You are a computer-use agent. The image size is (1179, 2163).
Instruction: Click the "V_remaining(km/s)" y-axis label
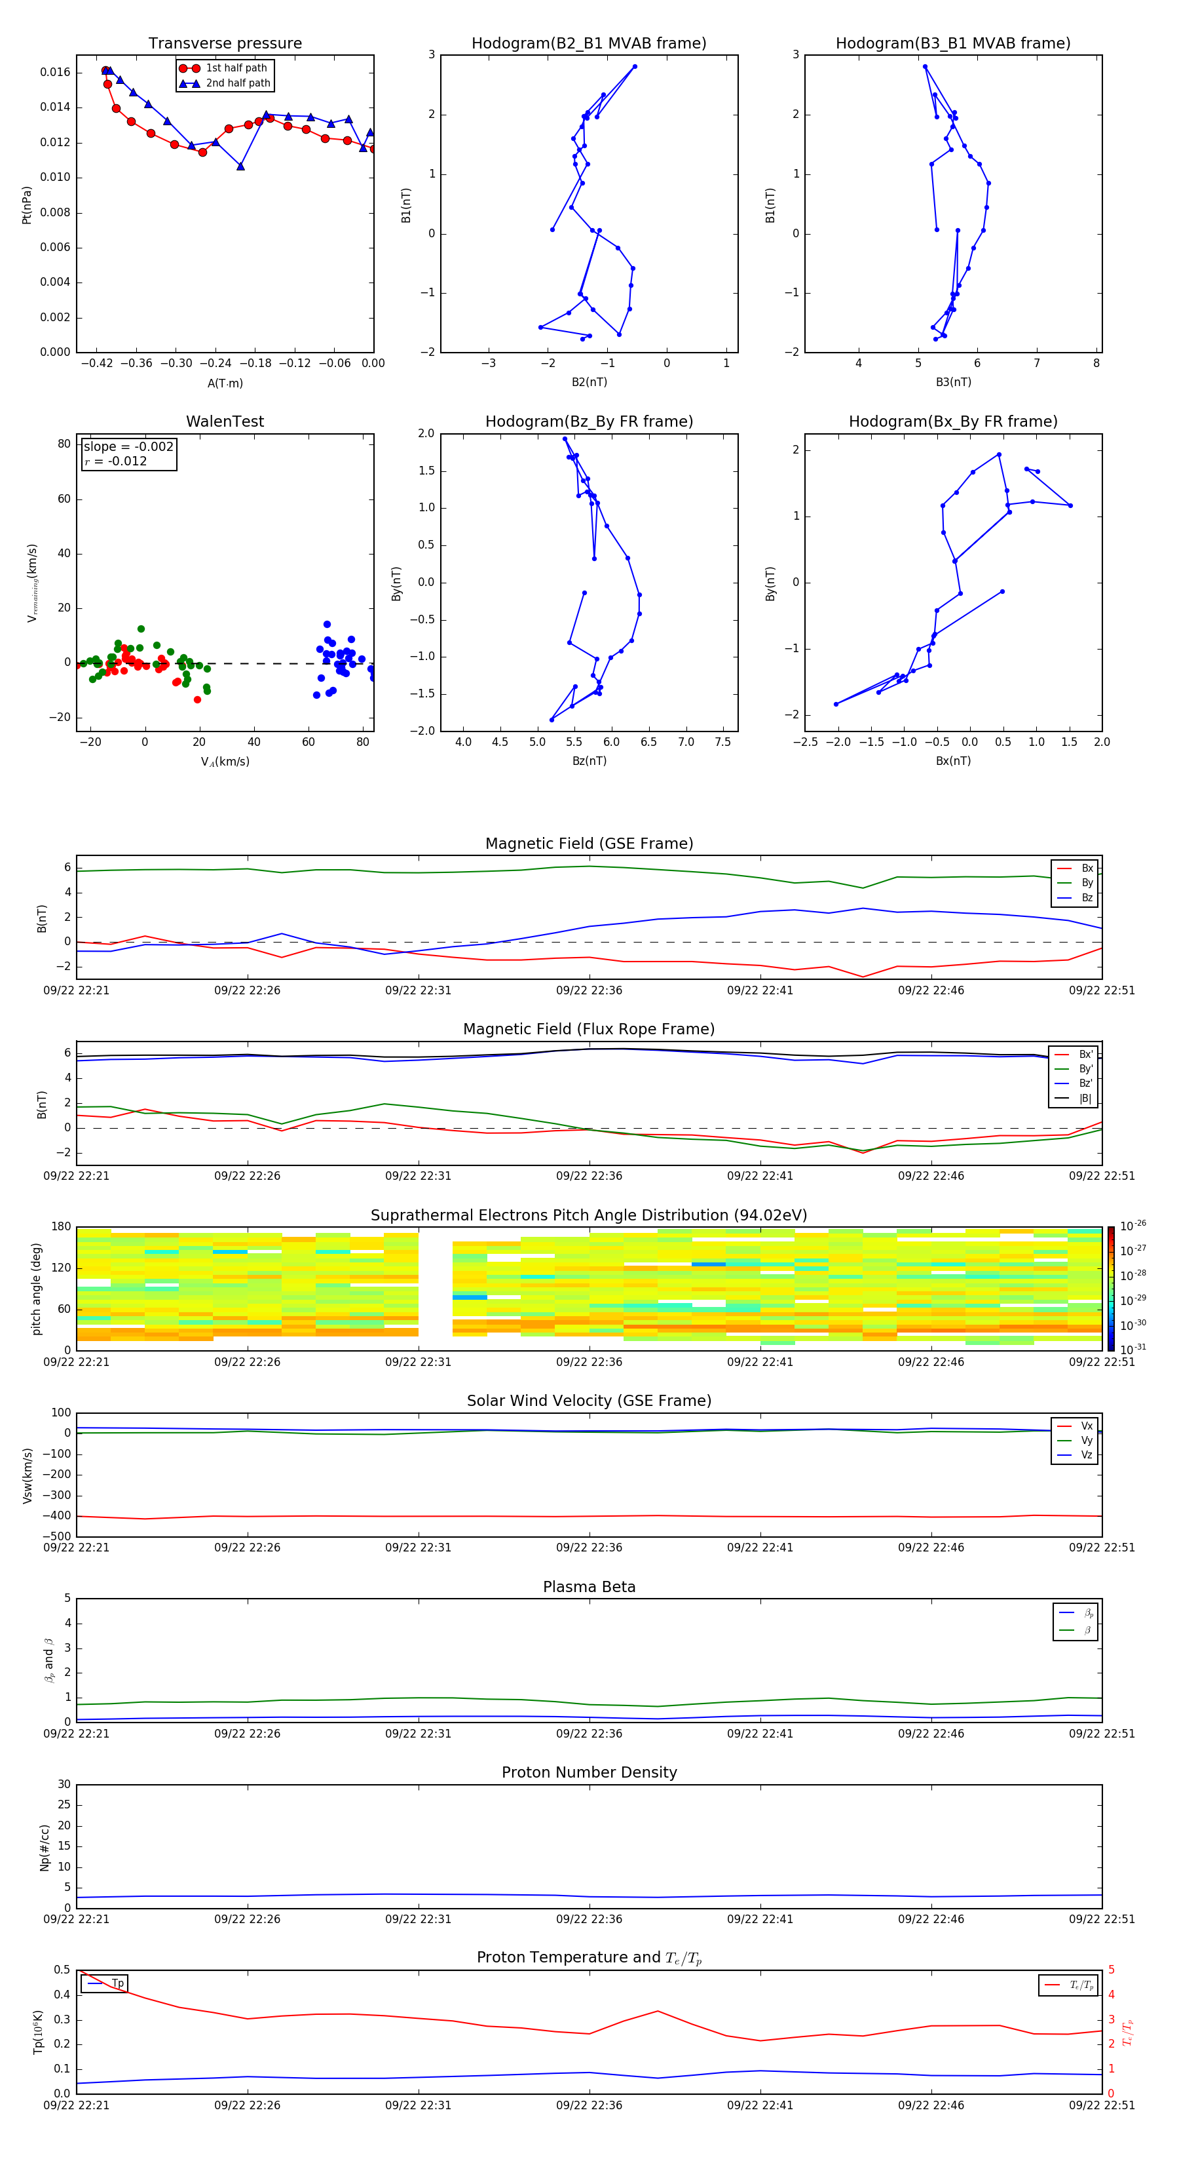pyautogui.click(x=32, y=583)
